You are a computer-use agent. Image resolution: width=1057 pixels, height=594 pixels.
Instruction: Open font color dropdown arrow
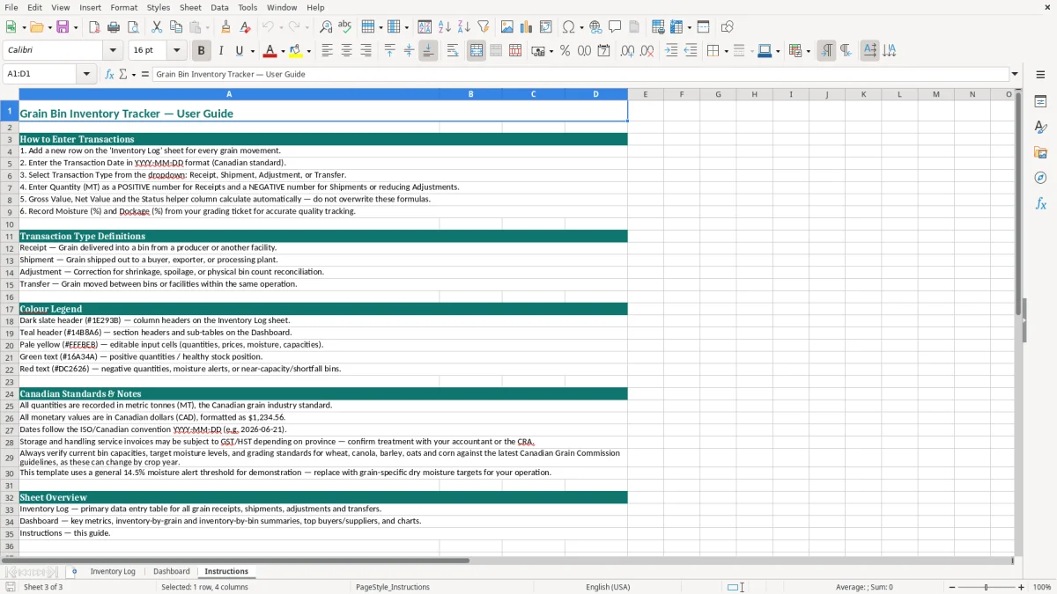283,51
